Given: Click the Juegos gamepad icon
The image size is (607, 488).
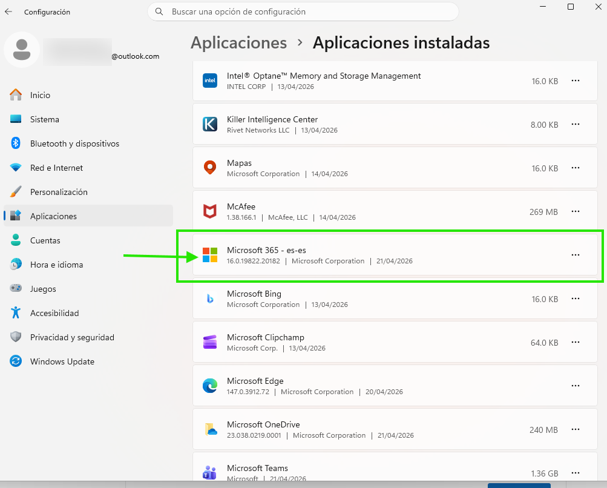Looking at the screenshot, I should tap(16, 289).
